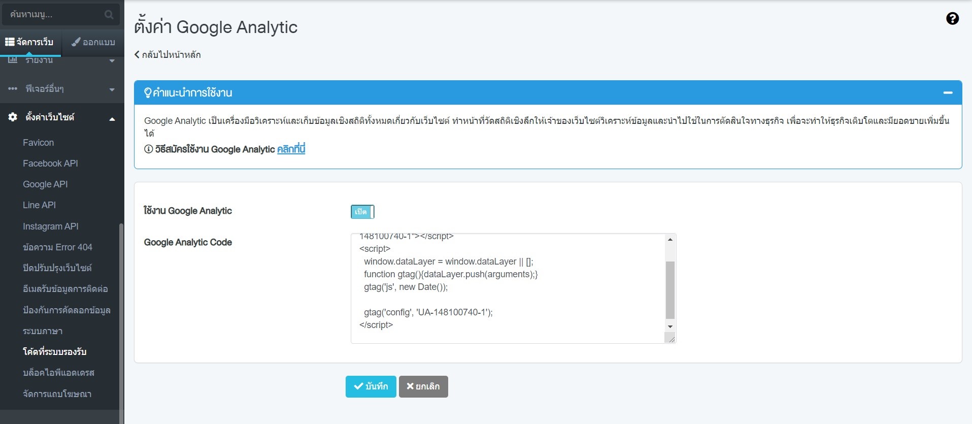The width and height of the screenshot is (972, 424).
Task: Expand the reports menu dropdown arrow
Action: click(112, 61)
